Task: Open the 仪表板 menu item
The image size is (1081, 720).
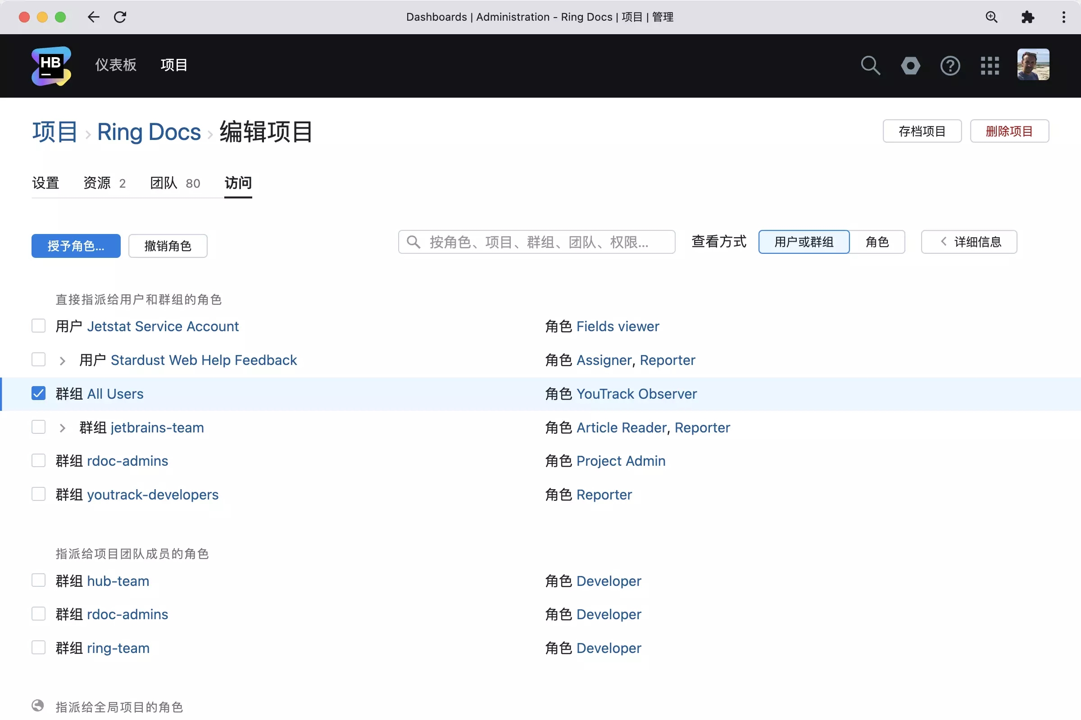Action: (x=116, y=65)
